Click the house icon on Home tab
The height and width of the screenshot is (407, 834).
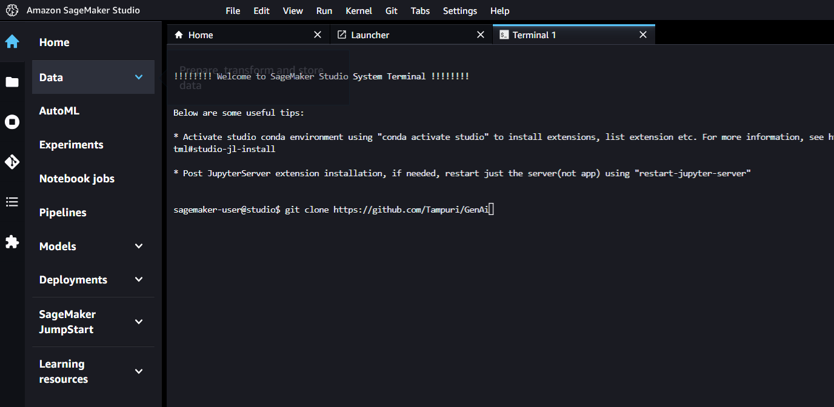coord(179,35)
